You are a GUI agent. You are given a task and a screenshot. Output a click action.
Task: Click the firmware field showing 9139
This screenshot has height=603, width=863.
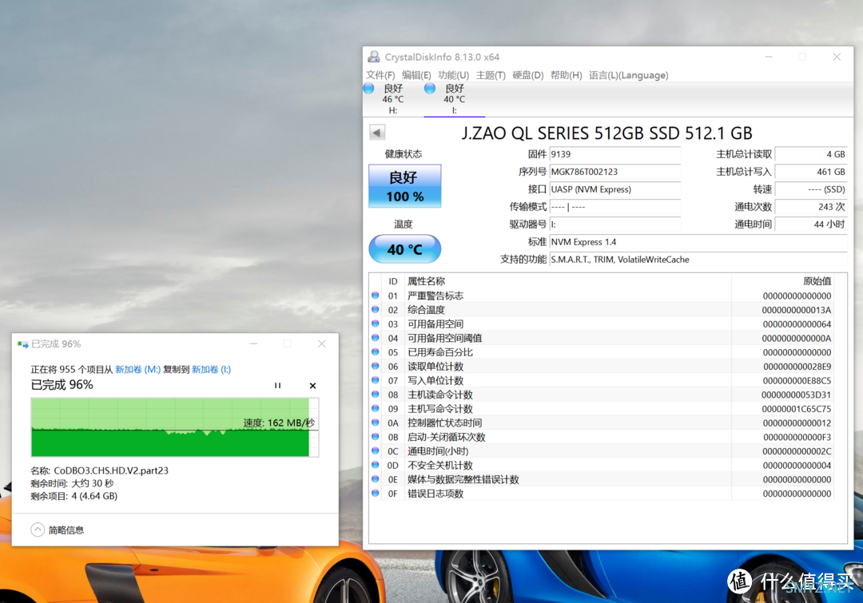click(x=614, y=154)
